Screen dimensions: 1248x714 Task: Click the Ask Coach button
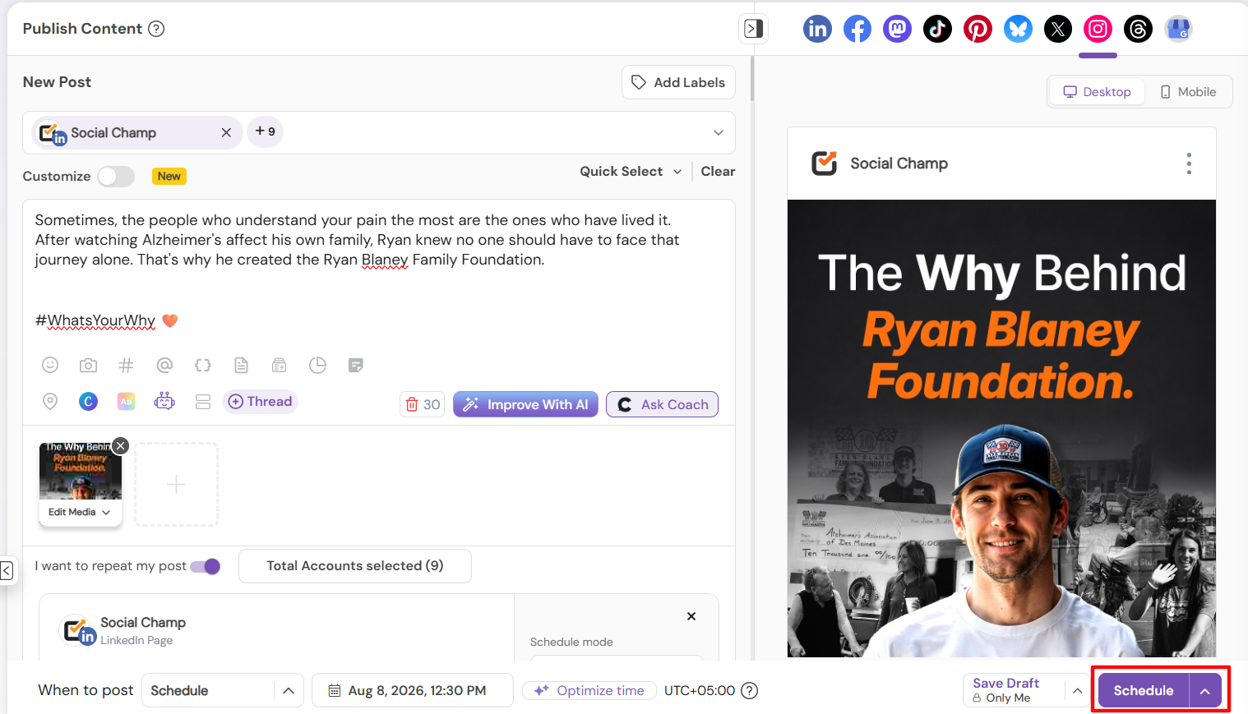662,404
